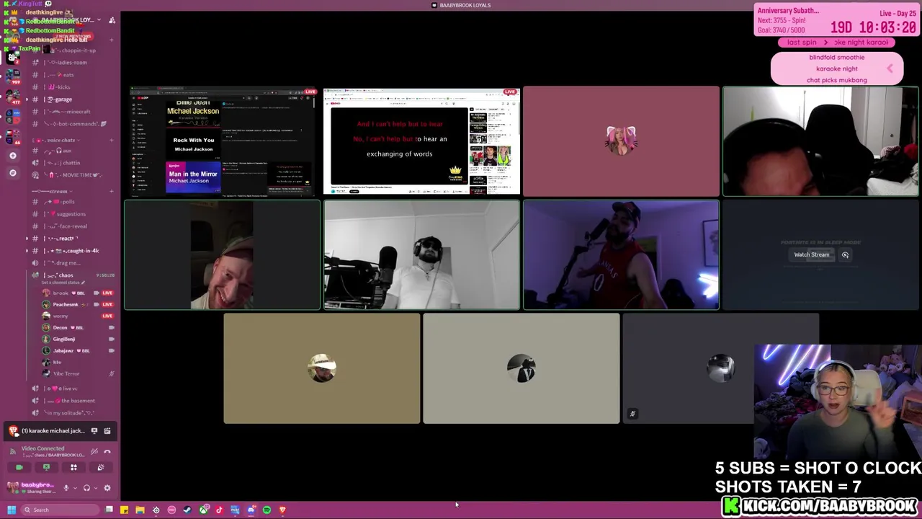Expand microphone input options chevron
The image size is (922, 519).
coord(74,488)
